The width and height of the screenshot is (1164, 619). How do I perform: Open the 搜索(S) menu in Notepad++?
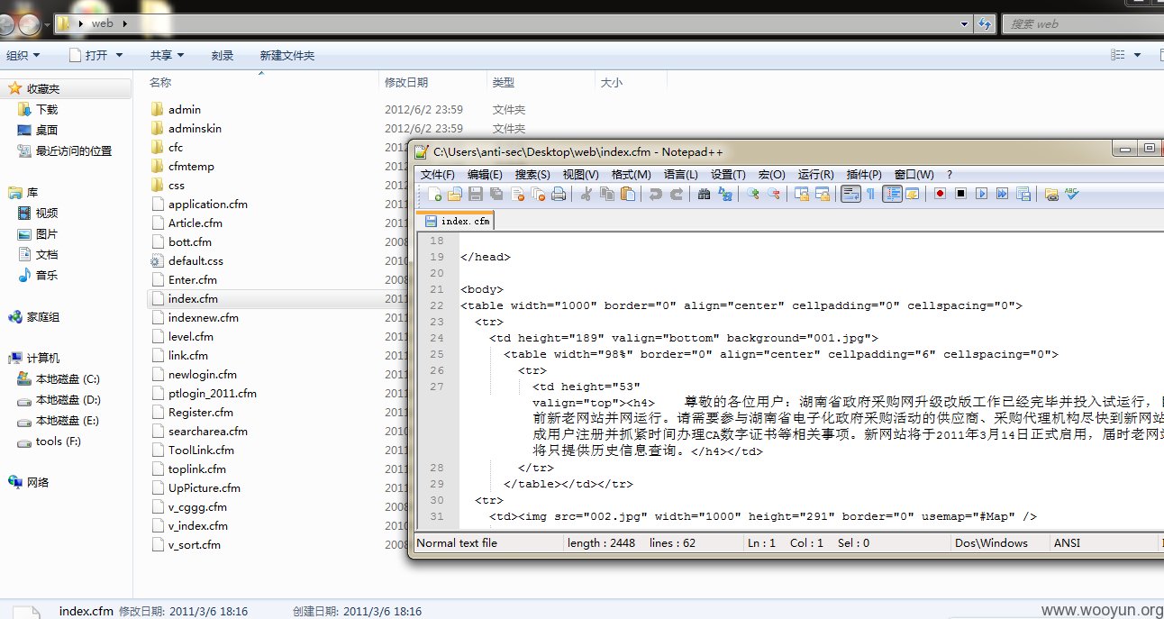tap(533, 175)
